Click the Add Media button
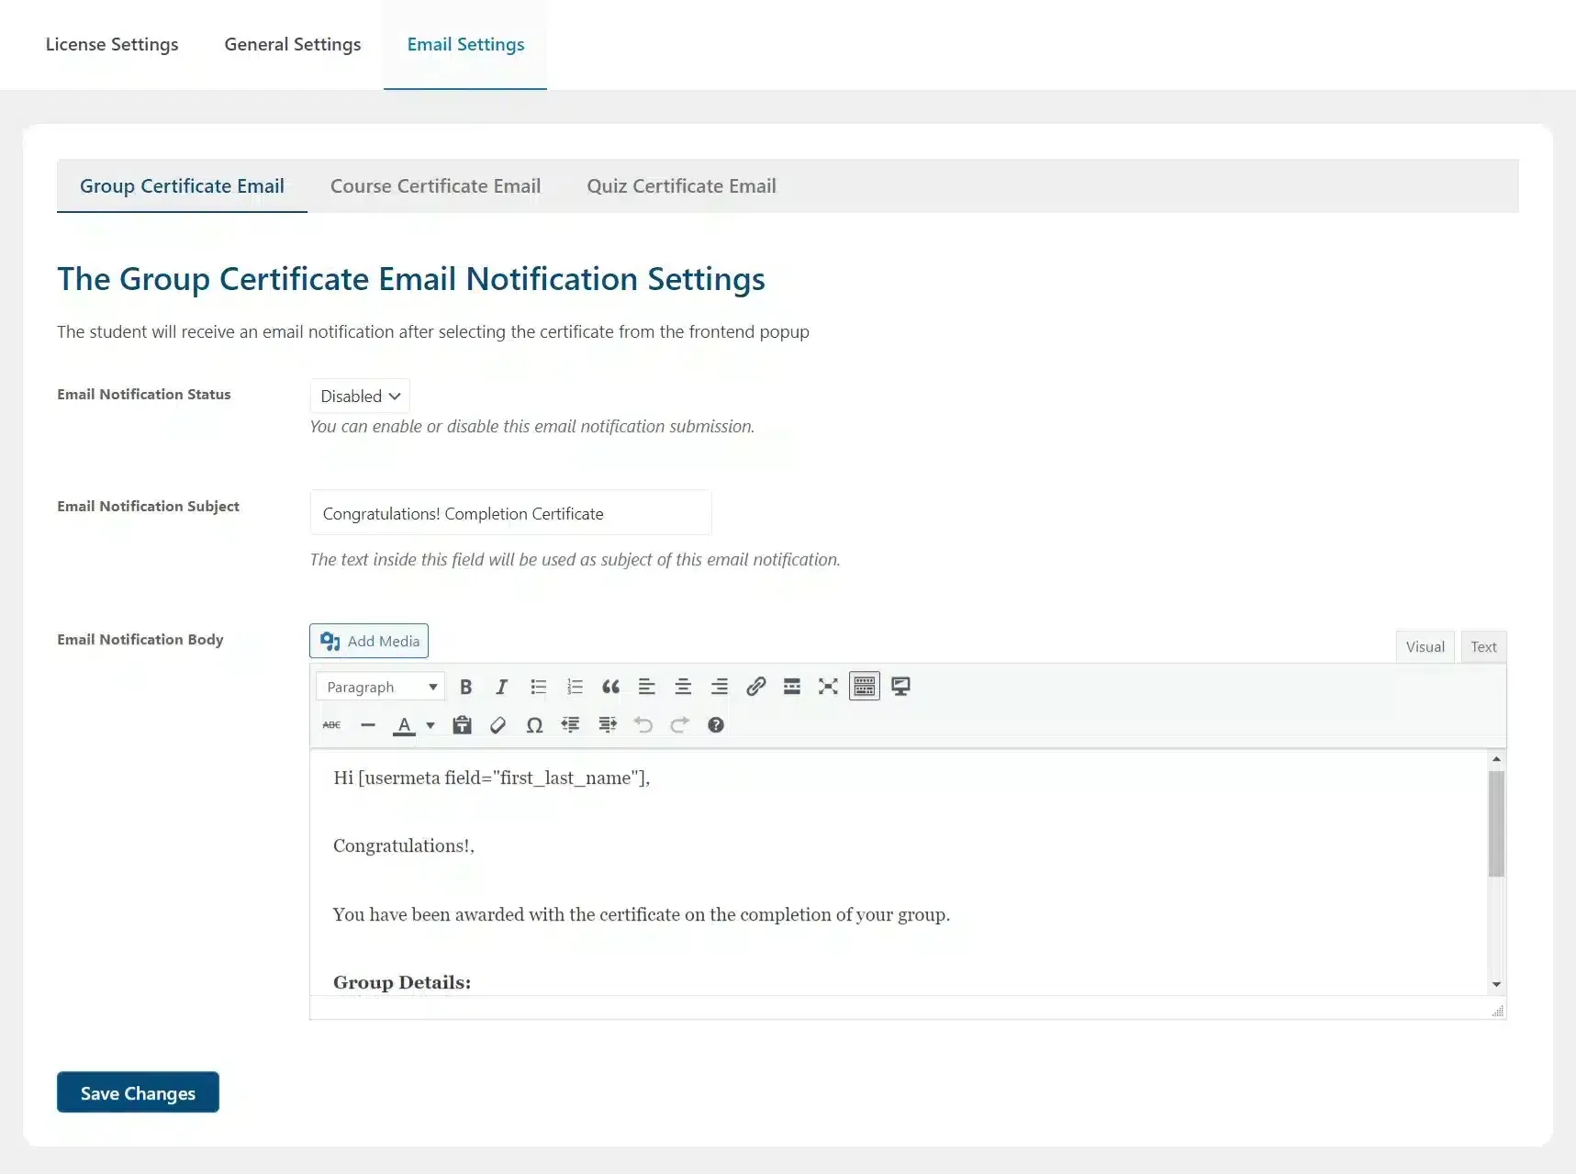This screenshot has height=1174, width=1576. (368, 641)
